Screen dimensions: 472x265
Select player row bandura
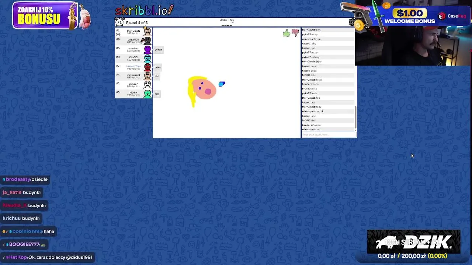click(133, 49)
